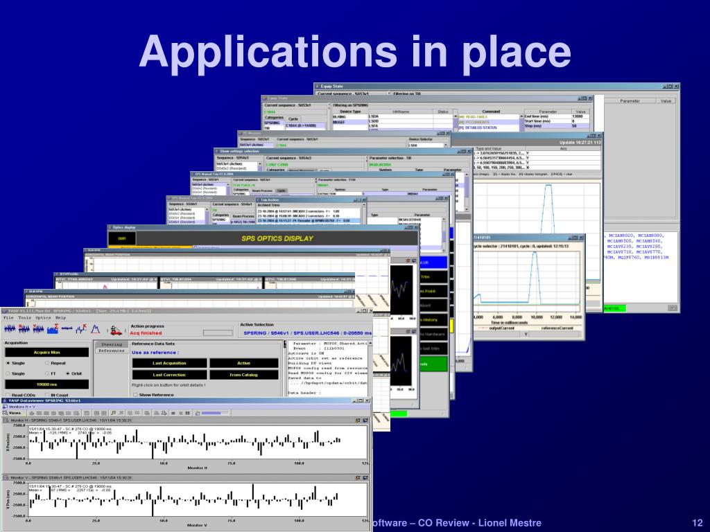The image size is (710, 532).
Task: Click the red car icon in YASP toolbar
Action: [x=116, y=330]
